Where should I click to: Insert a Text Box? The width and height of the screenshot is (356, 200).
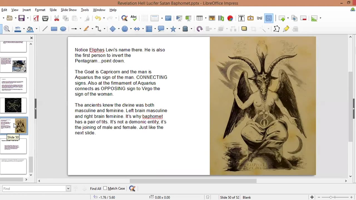click(241, 18)
